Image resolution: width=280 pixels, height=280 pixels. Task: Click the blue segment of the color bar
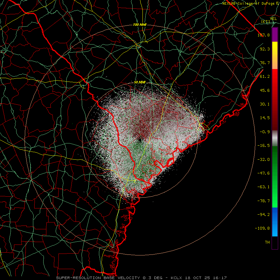pos(275,222)
